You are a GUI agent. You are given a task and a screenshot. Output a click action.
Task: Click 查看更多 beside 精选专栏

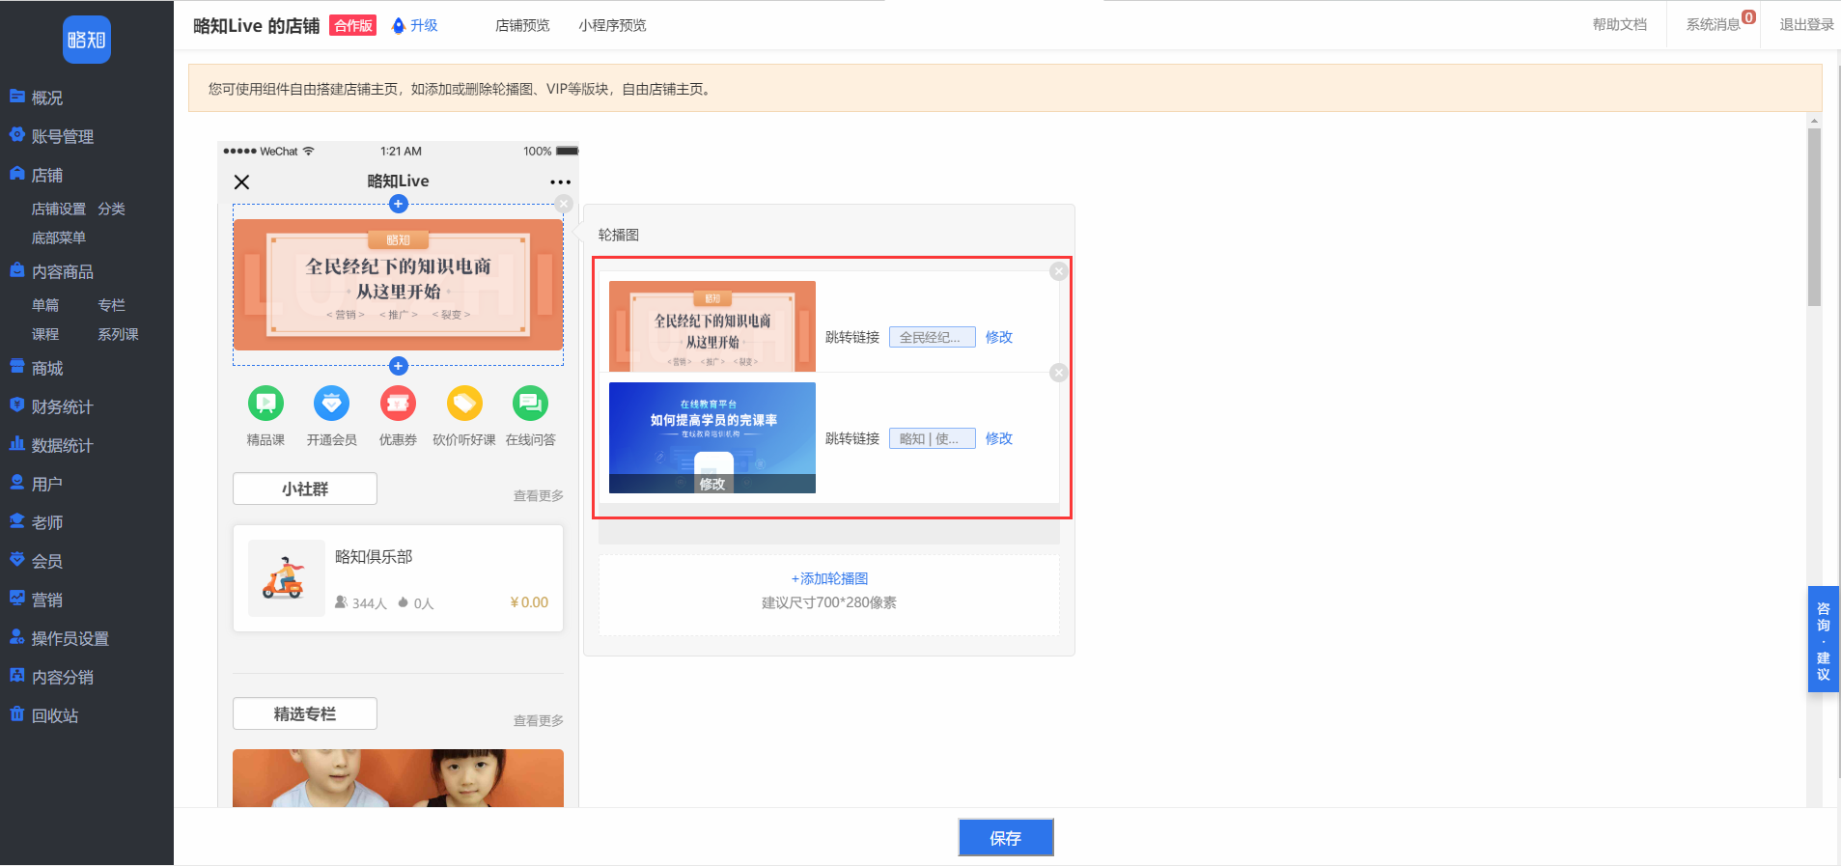point(538,720)
